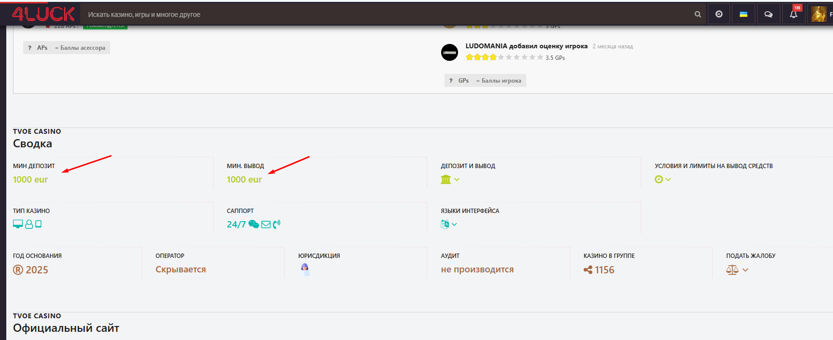Click the casinos in group 1156 link
The image size is (833, 340).
pos(599,270)
